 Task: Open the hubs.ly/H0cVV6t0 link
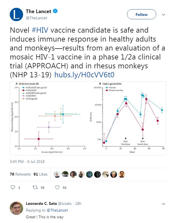point(84,75)
